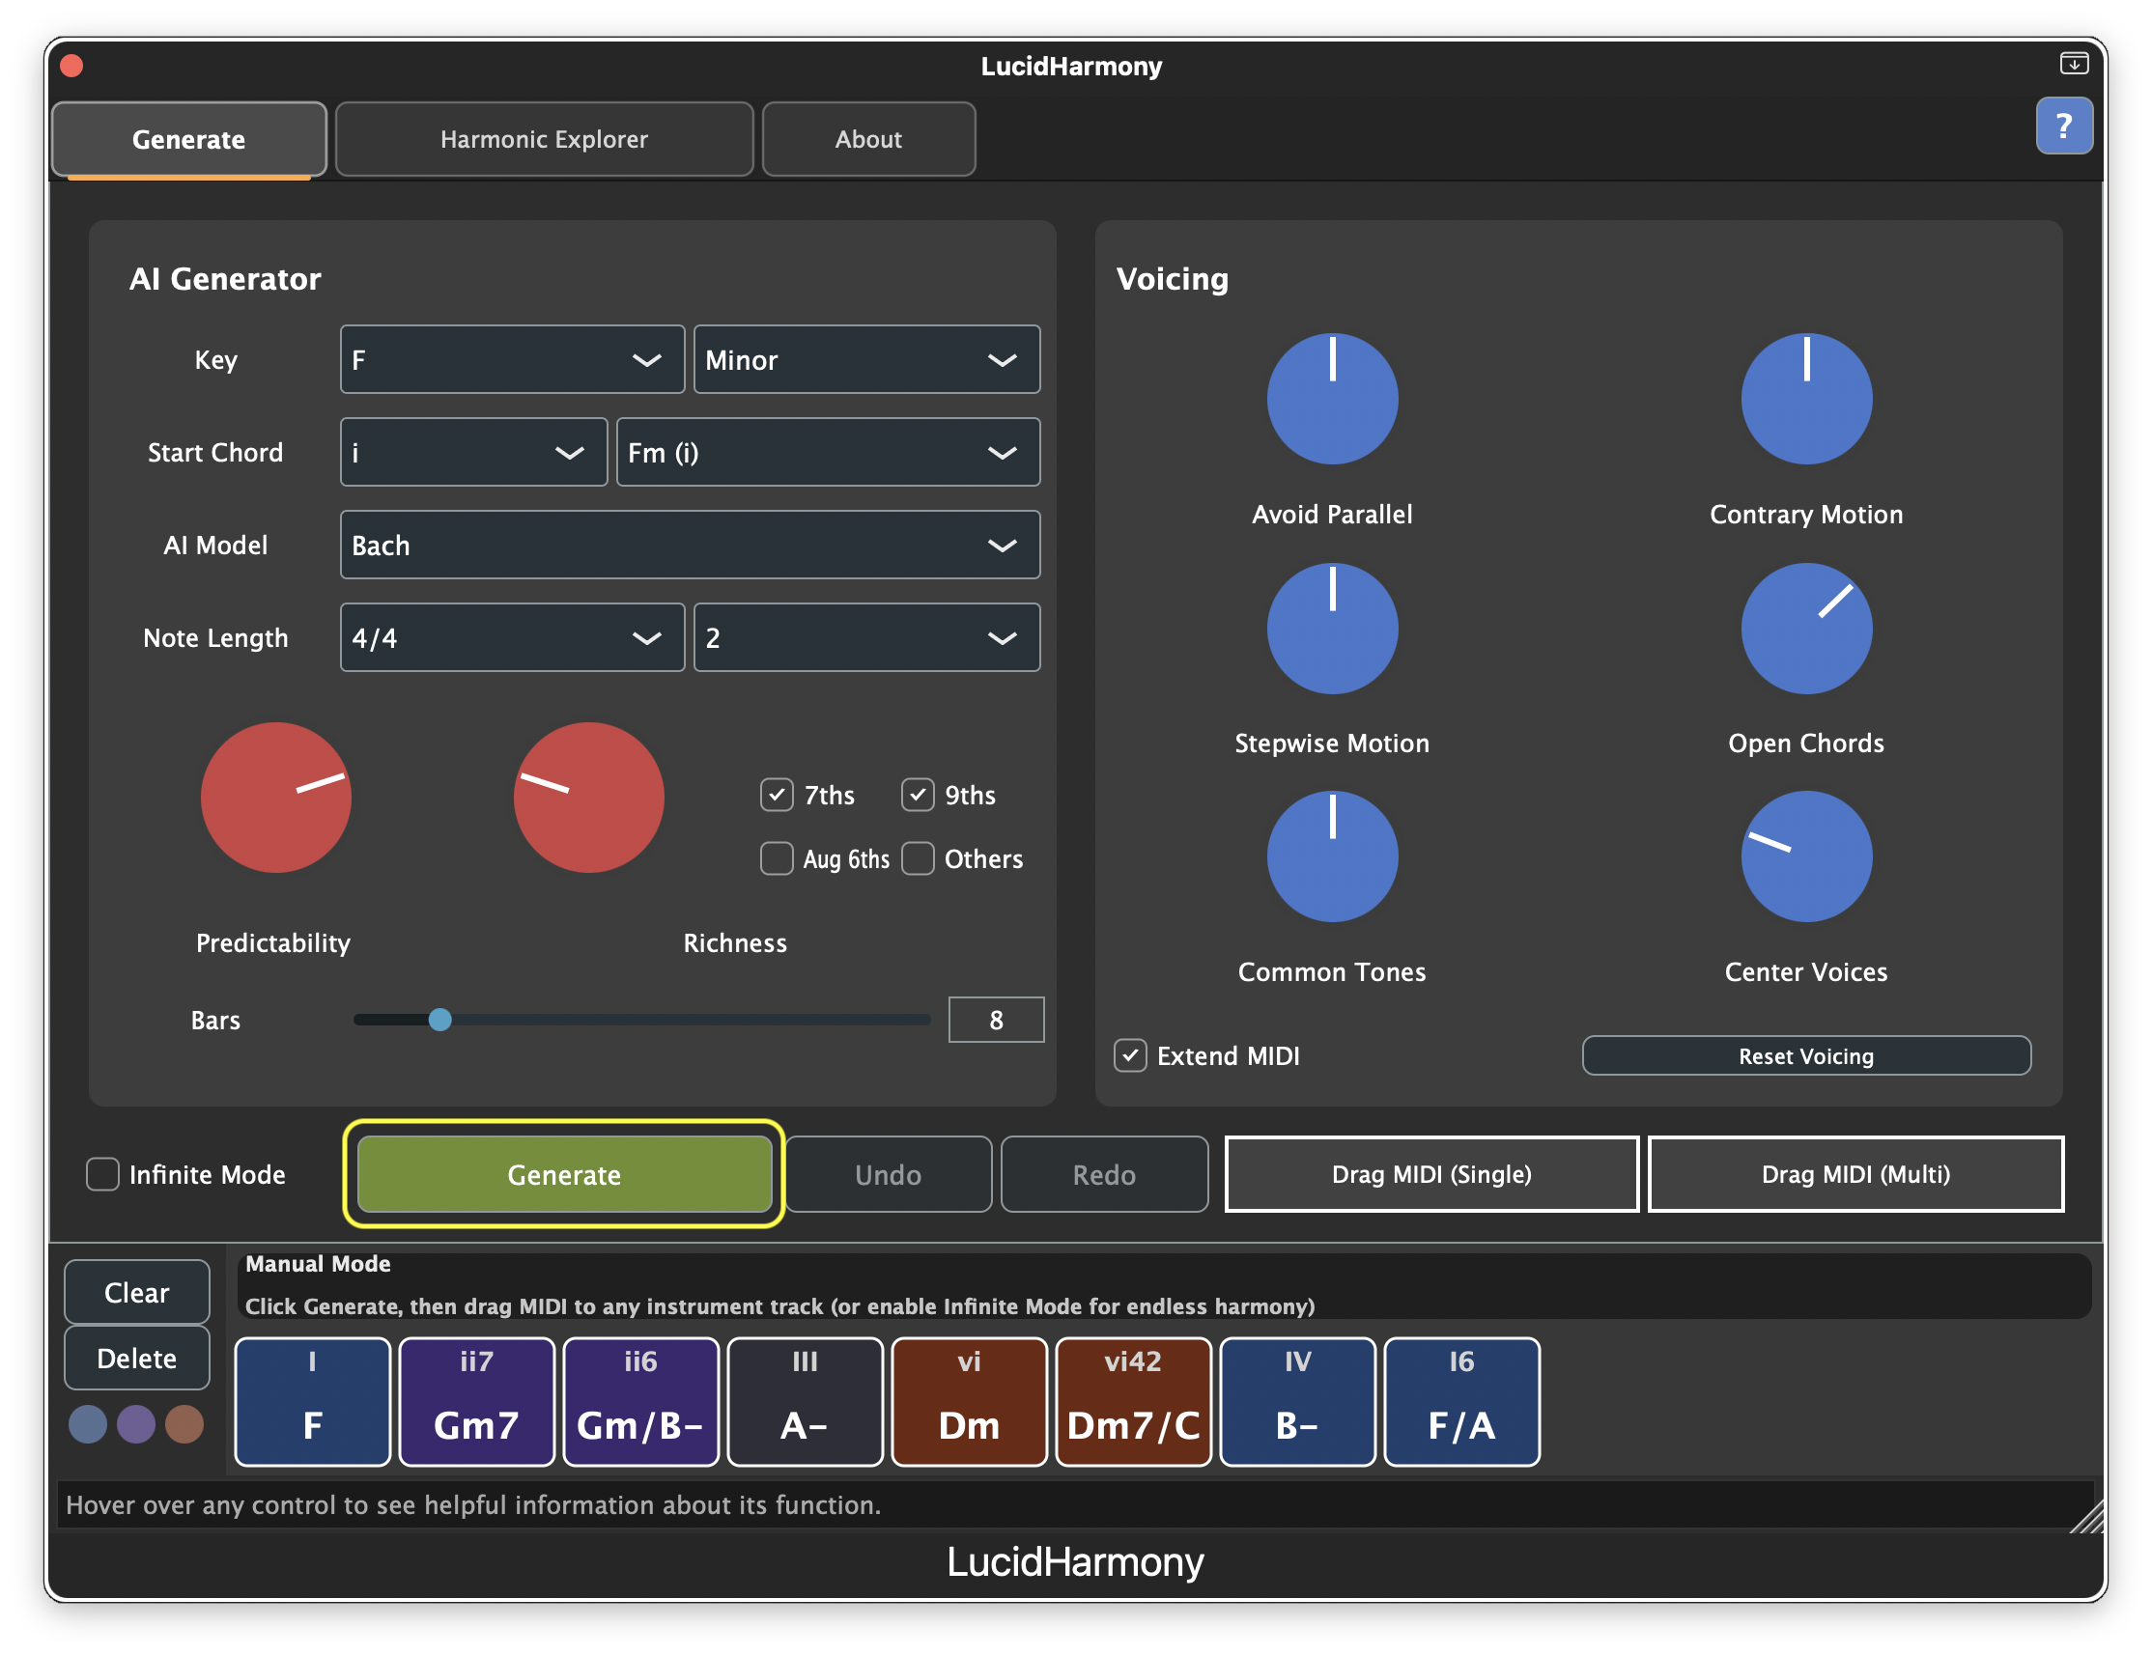Disable the 7ths checkbox
Image resolution: width=2152 pixels, height=1655 pixels.
pyautogui.click(x=777, y=795)
